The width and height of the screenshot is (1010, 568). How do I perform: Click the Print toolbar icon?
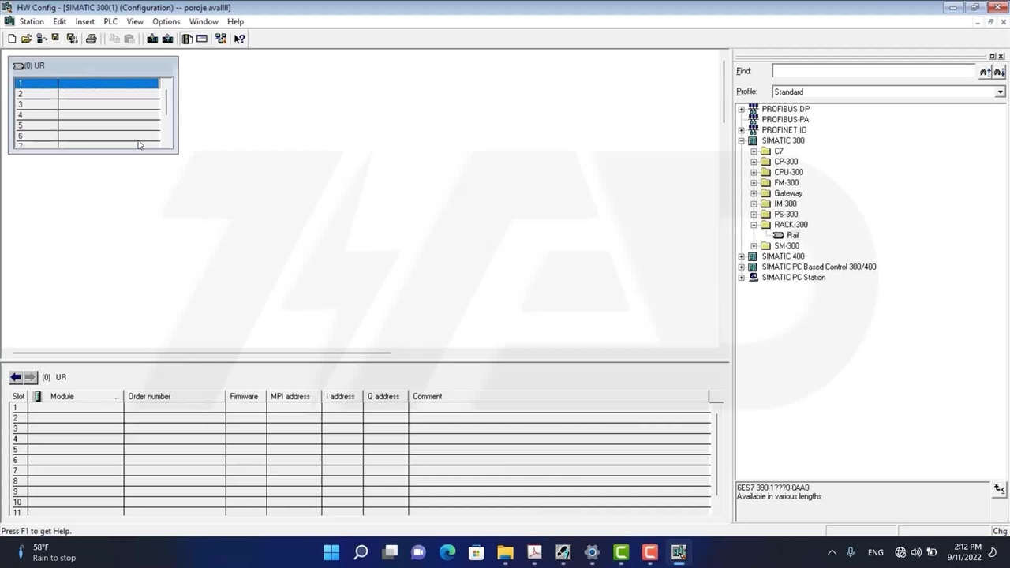coord(92,39)
